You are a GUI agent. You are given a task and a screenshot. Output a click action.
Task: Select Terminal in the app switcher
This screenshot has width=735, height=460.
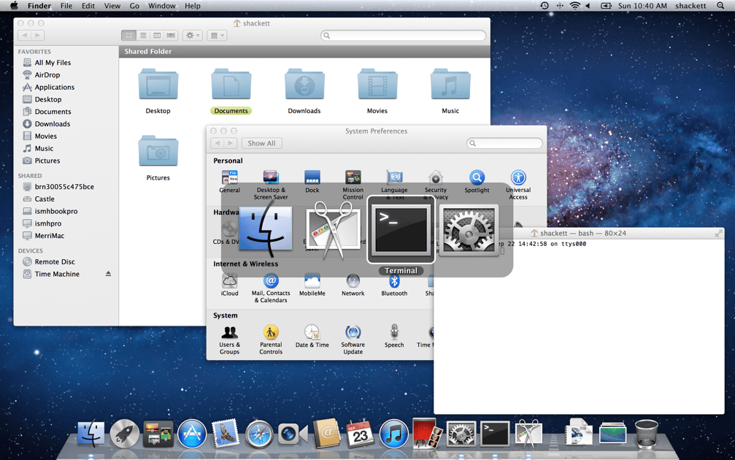401,230
